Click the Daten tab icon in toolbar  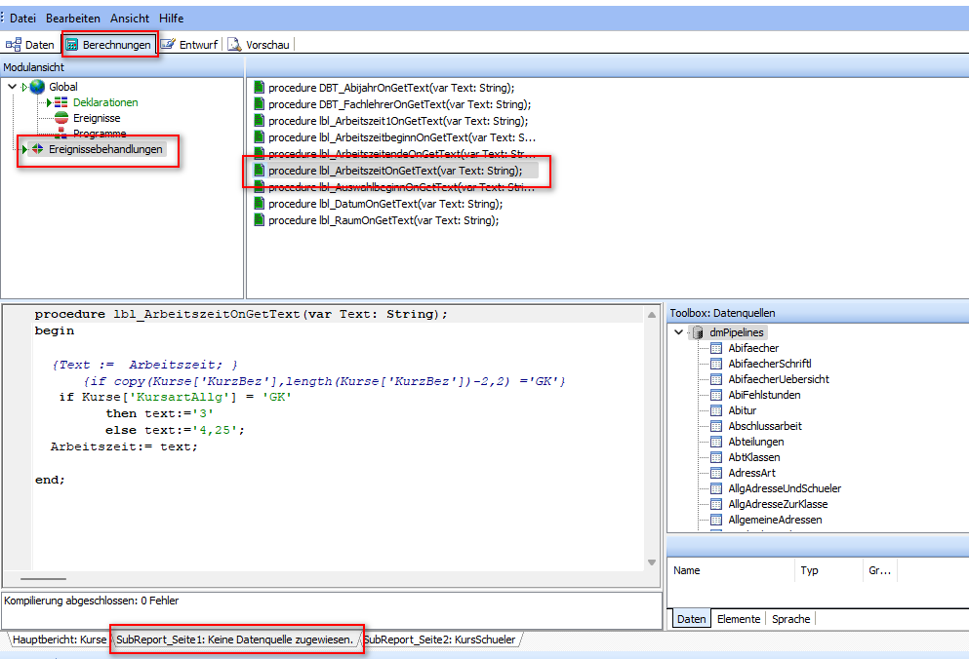coord(14,45)
